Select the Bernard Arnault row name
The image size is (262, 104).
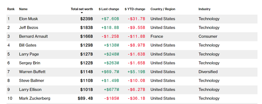pos(33,36)
